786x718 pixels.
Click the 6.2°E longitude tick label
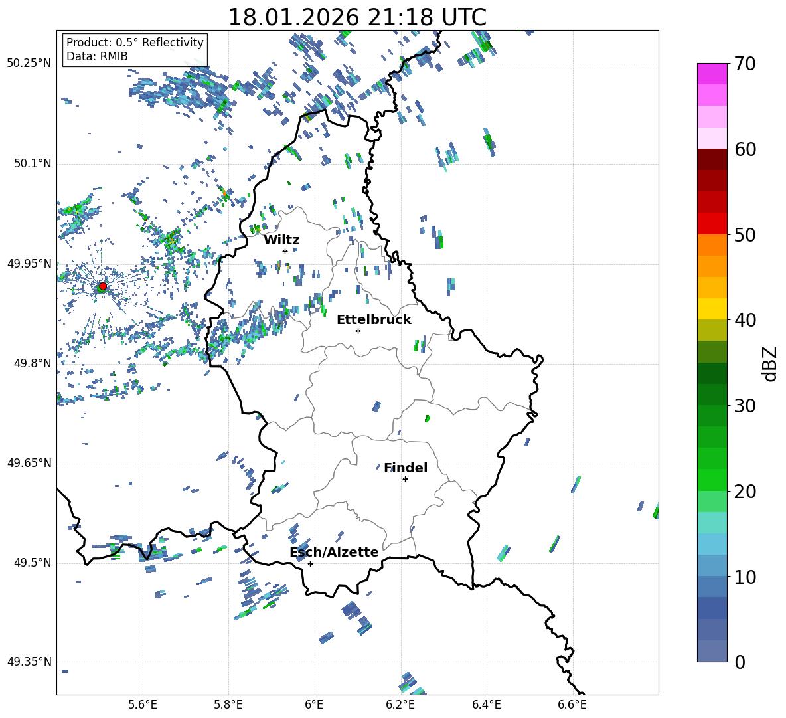point(400,704)
